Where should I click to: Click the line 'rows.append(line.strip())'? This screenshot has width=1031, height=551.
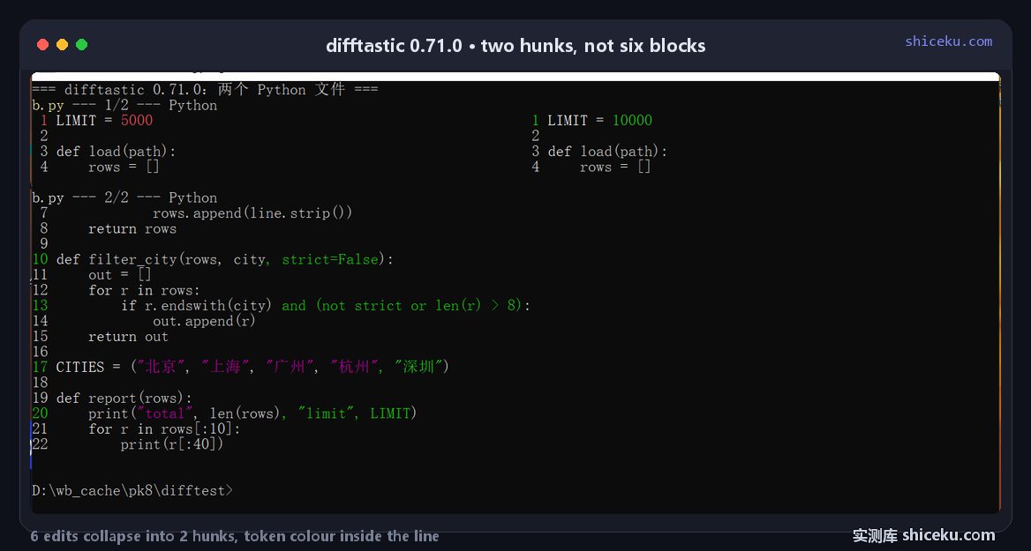click(252, 212)
